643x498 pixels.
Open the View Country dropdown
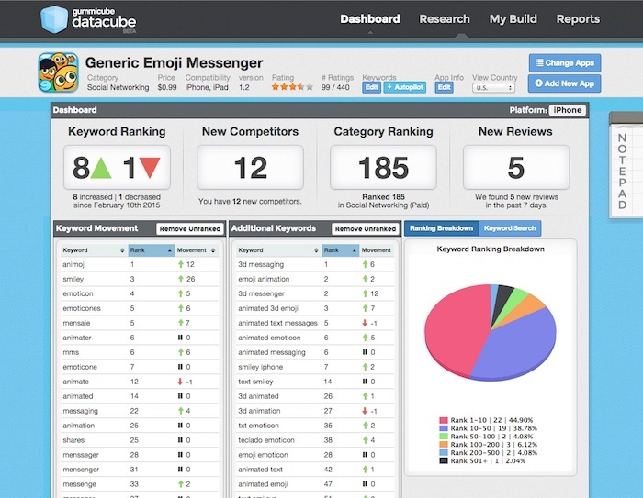pos(494,88)
